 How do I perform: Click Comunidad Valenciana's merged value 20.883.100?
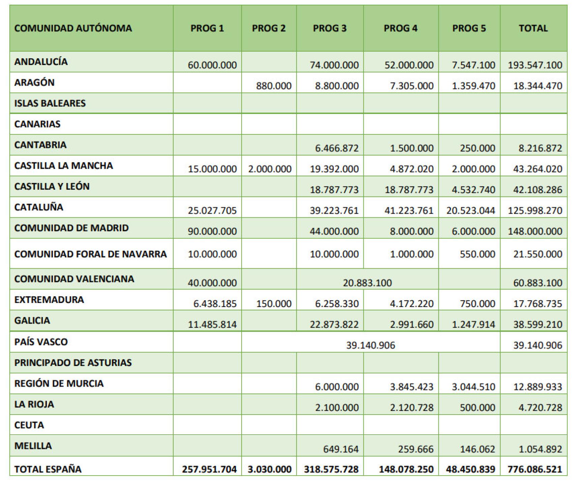(x=367, y=283)
